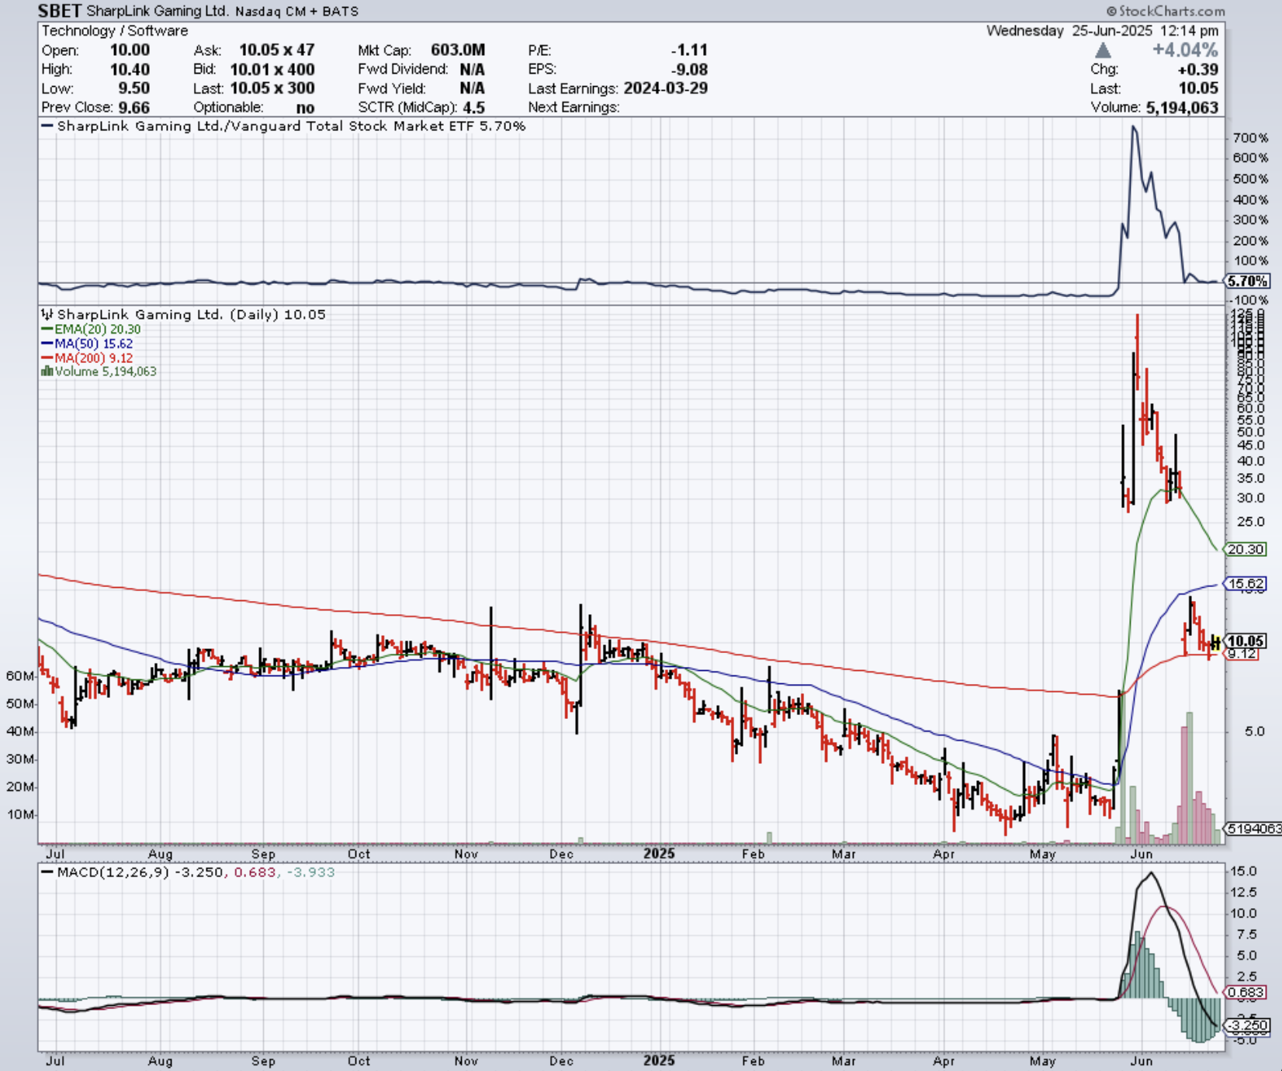The height and width of the screenshot is (1071, 1282).
Task: Click the Wednesday 25-Jun-2025 12:14 pm timestamp
Action: [x=1102, y=31]
